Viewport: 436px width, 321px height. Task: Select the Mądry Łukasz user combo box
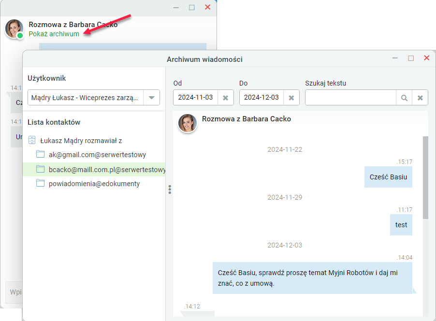(94, 98)
